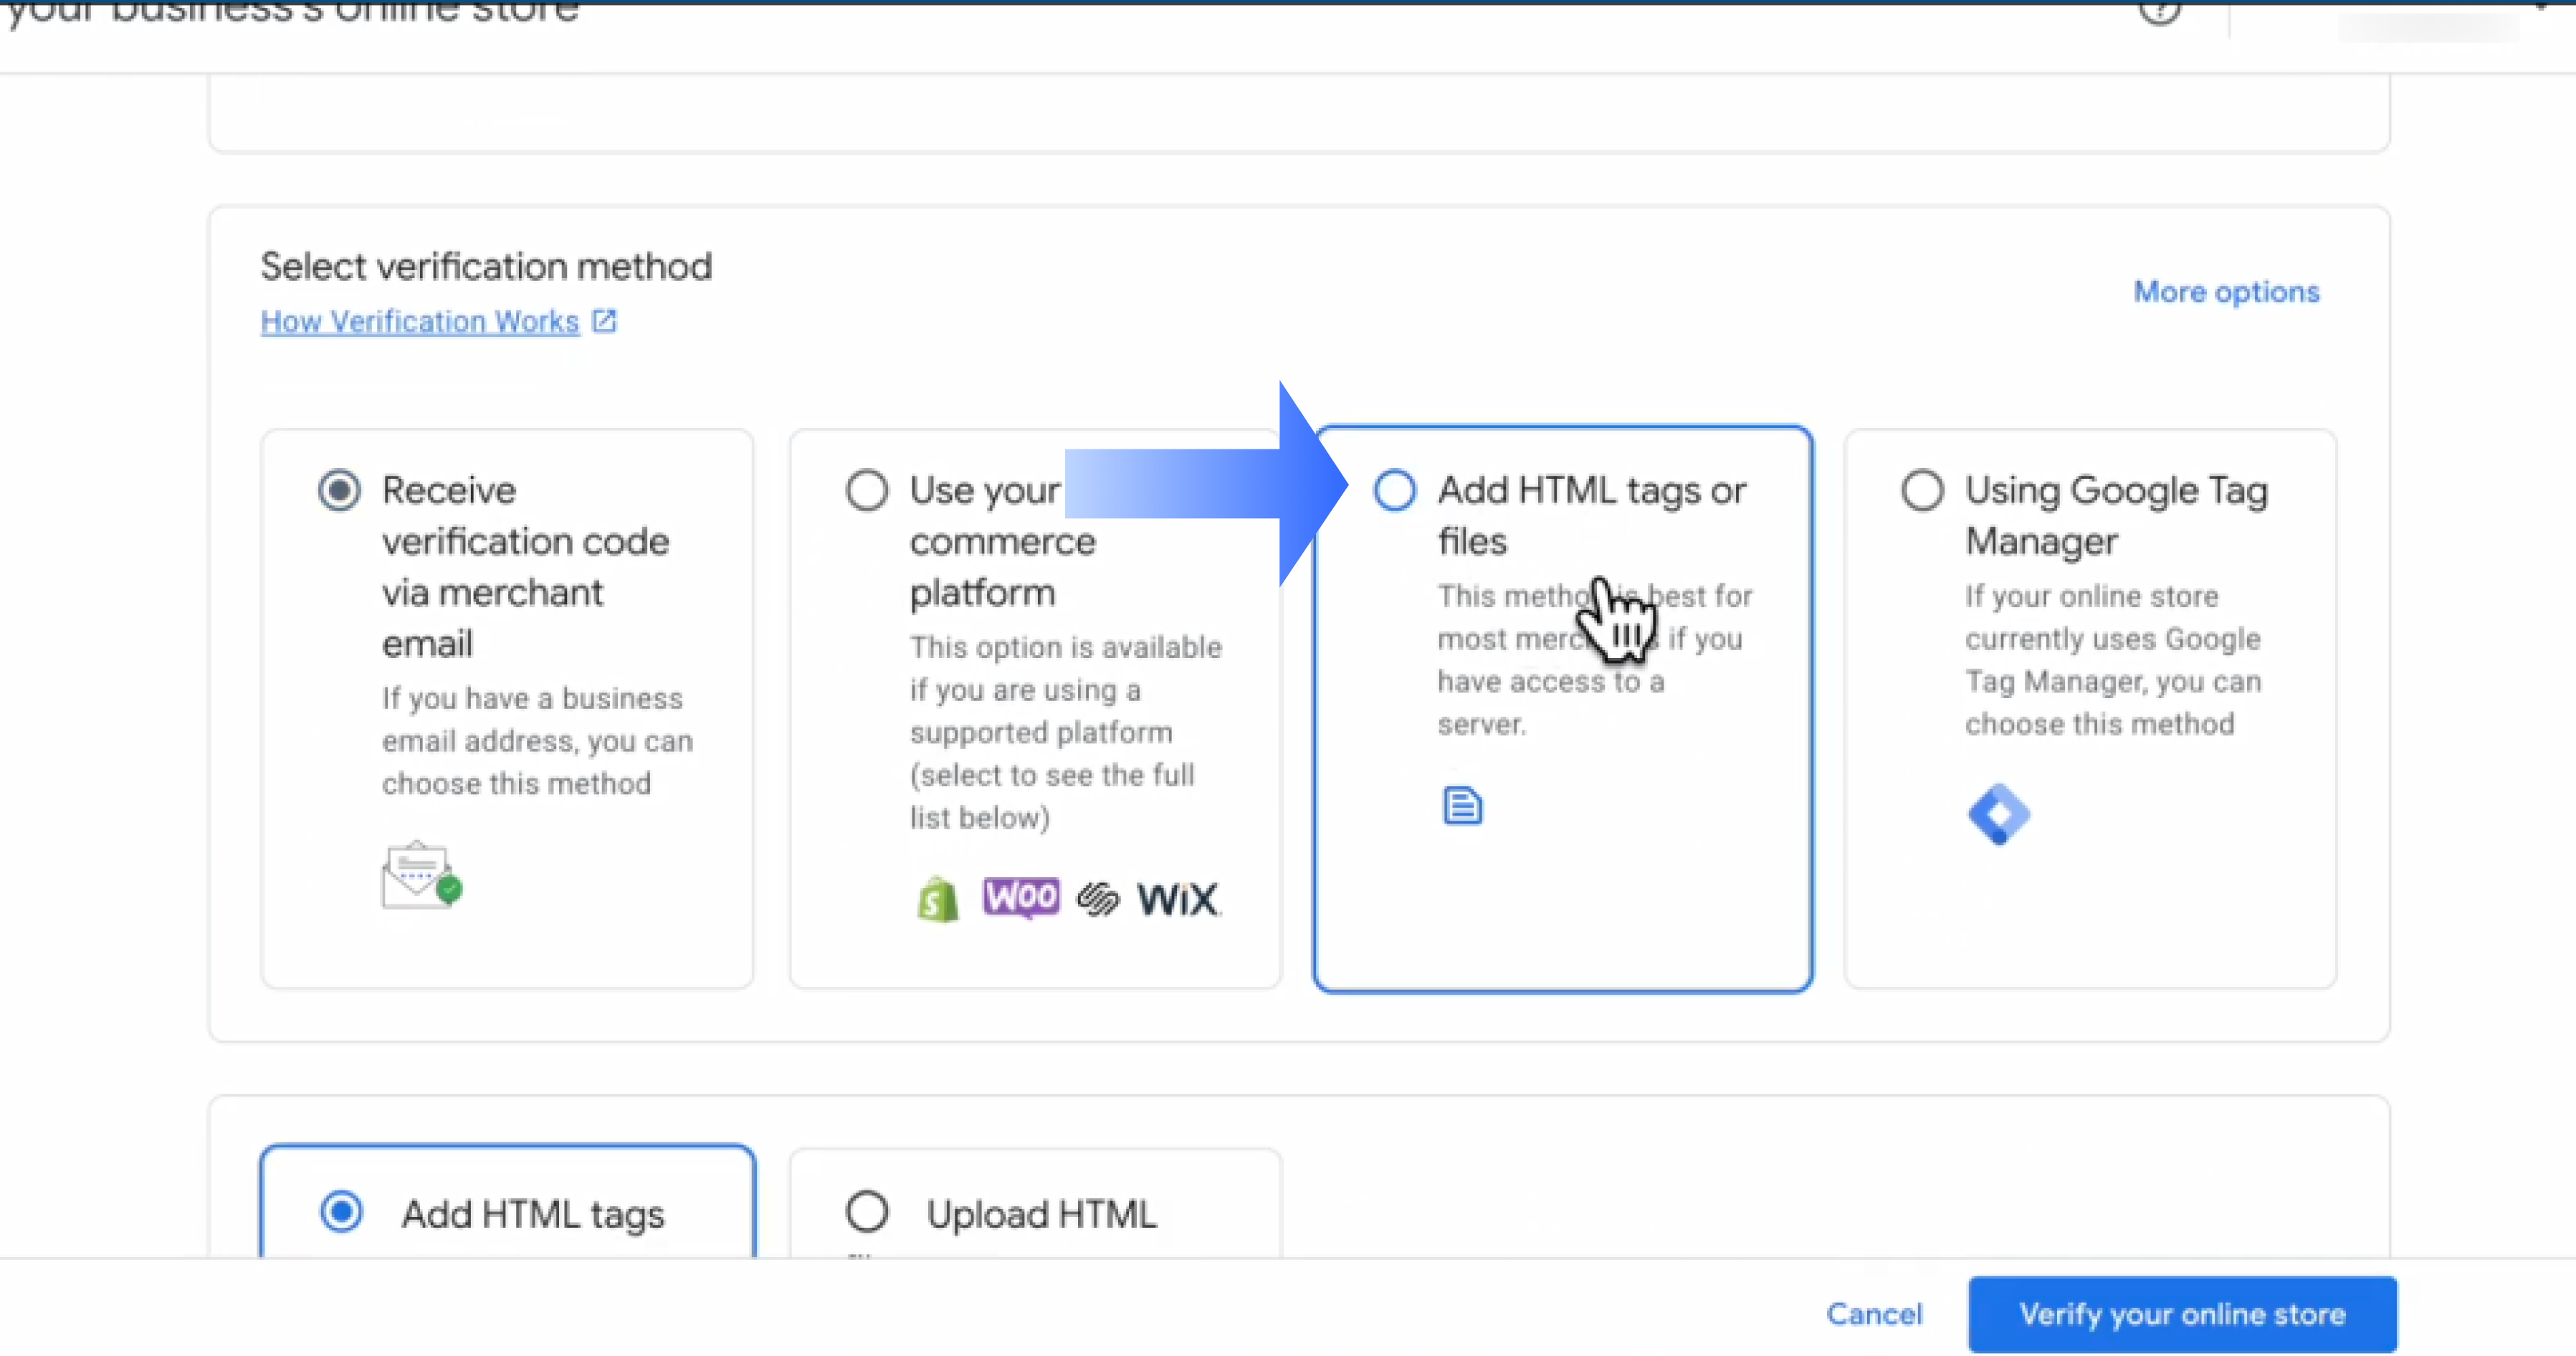
Task: Click the email envelope verification icon
Action: (421, 875)
